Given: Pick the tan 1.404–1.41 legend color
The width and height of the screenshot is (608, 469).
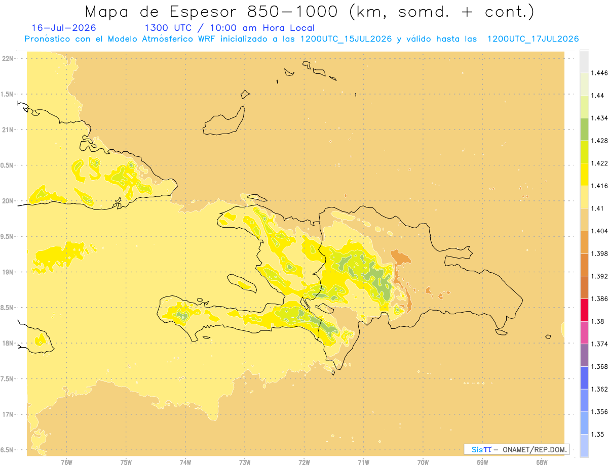Looking at the screenshot, I should (584, 220).
